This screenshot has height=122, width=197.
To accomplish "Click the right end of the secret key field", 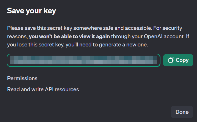I will tap(155, 60).
